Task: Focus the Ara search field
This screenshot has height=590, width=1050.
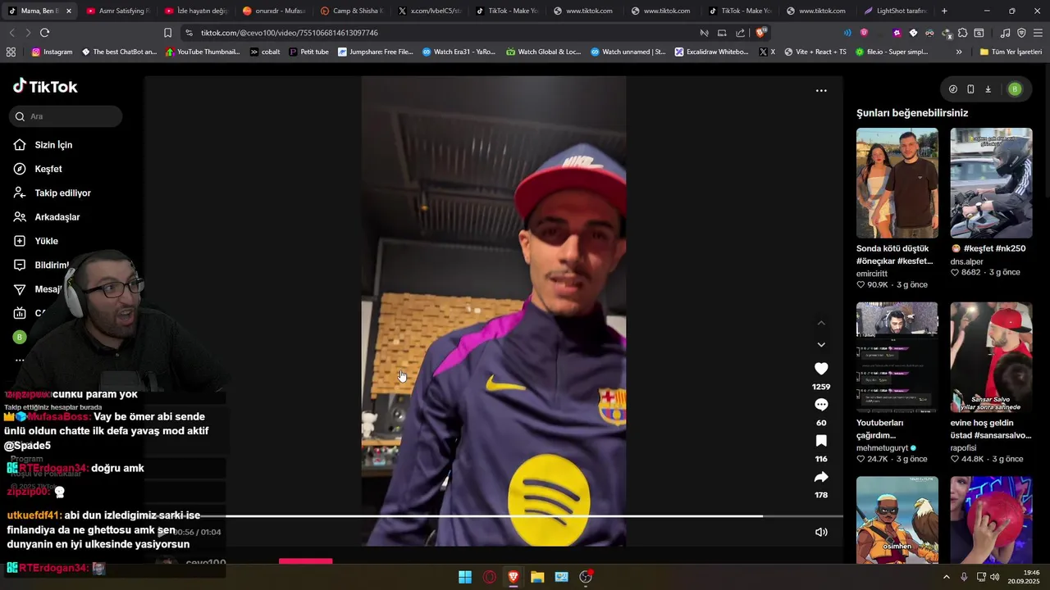Action: click(x=66, y=116)
